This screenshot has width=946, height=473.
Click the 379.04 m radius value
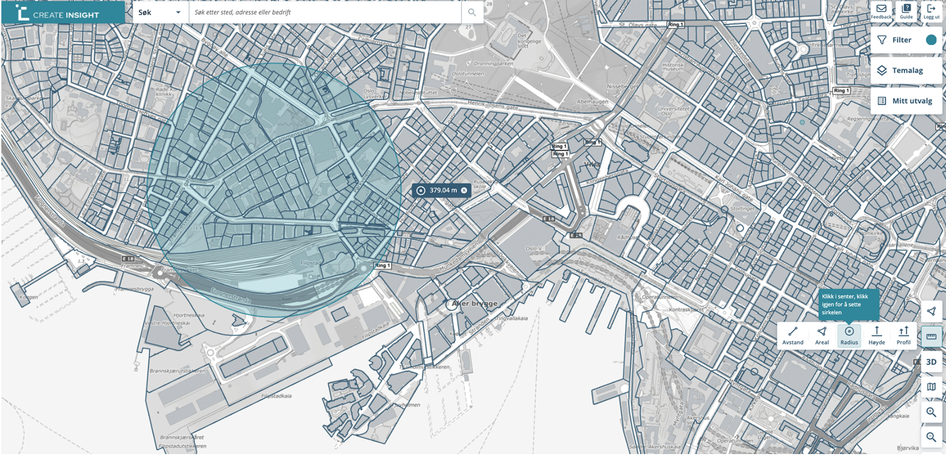(443, 190)
